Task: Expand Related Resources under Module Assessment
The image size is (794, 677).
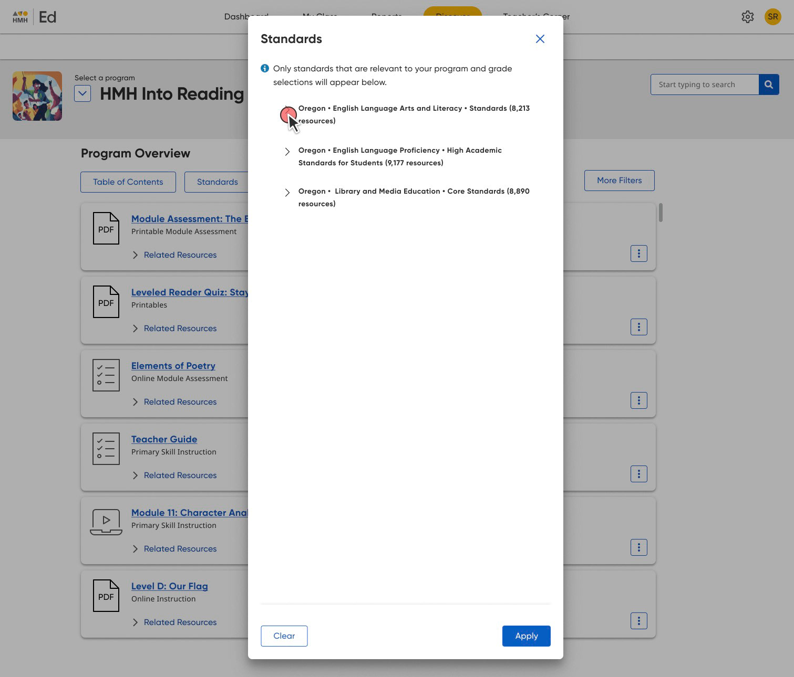Action: [x=174, y=255]
